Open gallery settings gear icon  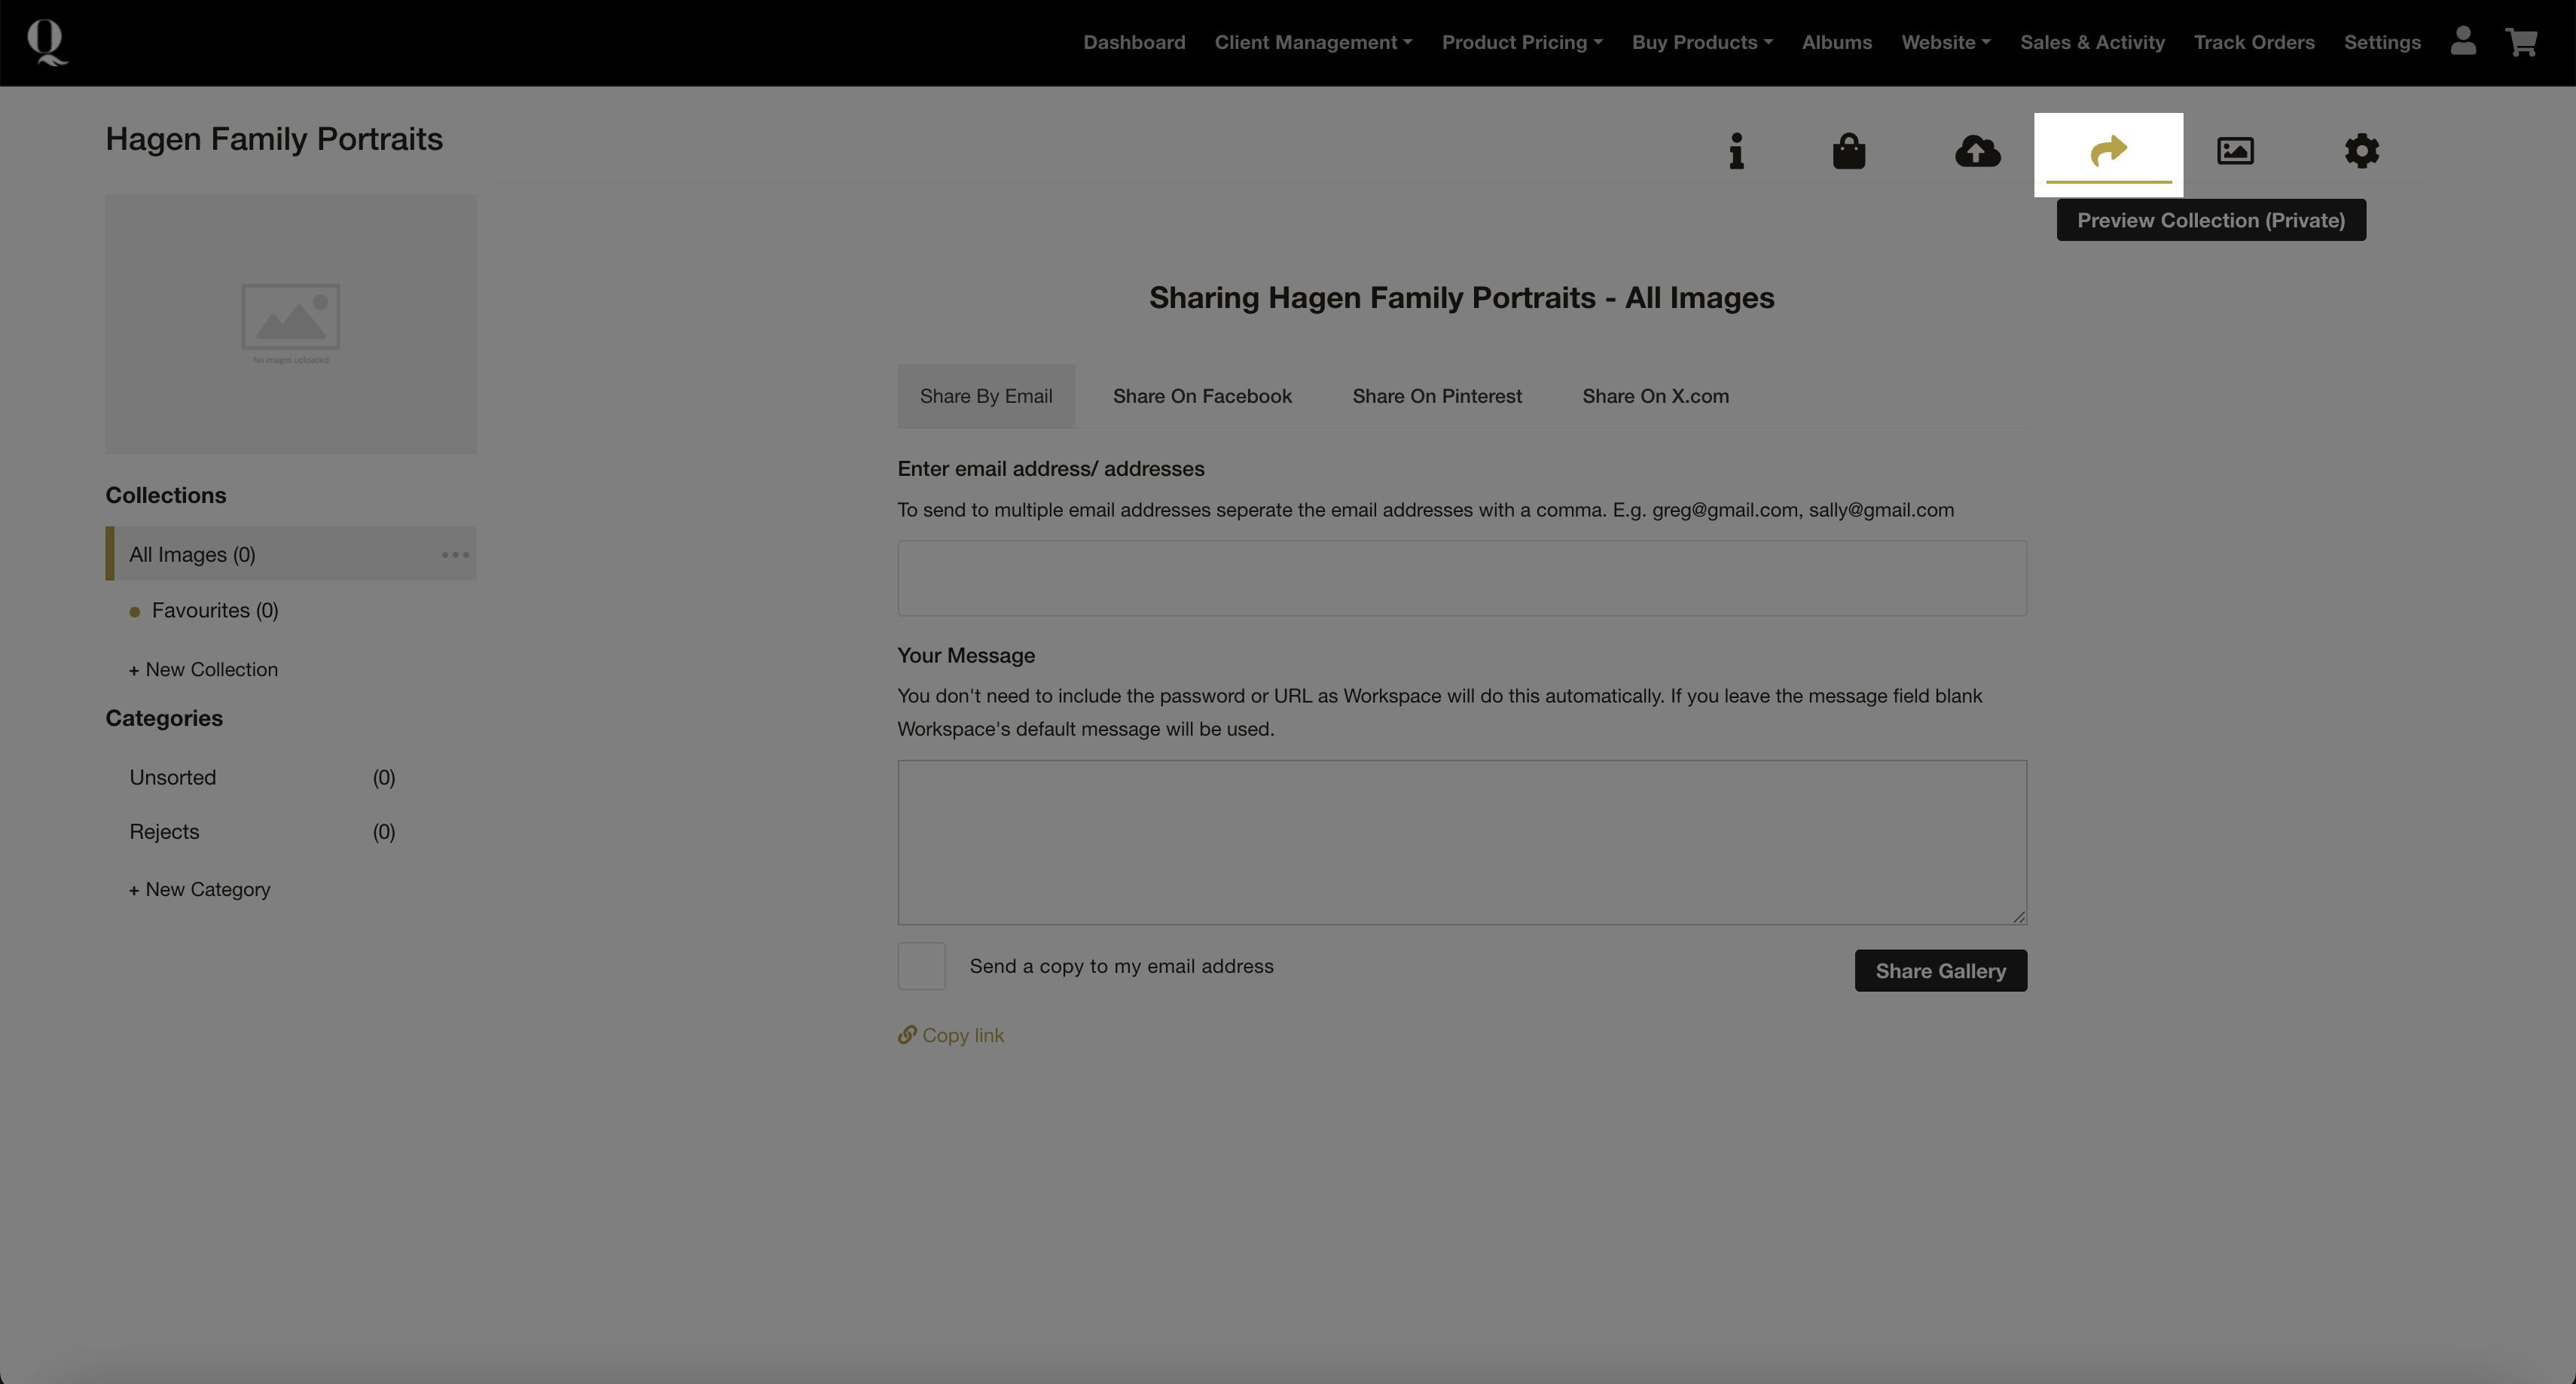pos(2361,151)
